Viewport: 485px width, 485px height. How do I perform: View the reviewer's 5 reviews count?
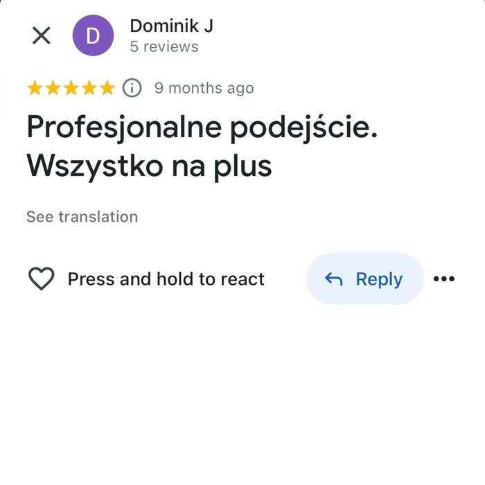[164, 47]
